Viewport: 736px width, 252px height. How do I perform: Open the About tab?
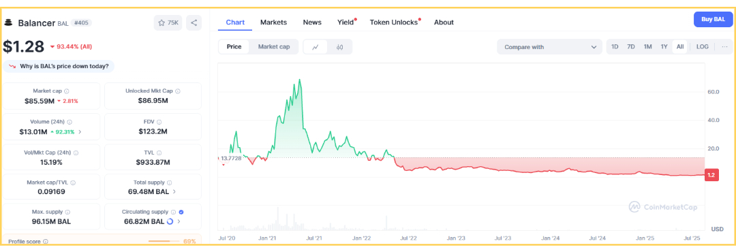[x=444, y=22]
